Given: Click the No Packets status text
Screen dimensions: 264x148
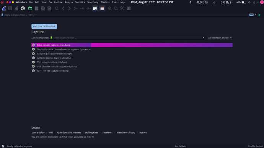Looking at the screenshot, I should point(181,146).
